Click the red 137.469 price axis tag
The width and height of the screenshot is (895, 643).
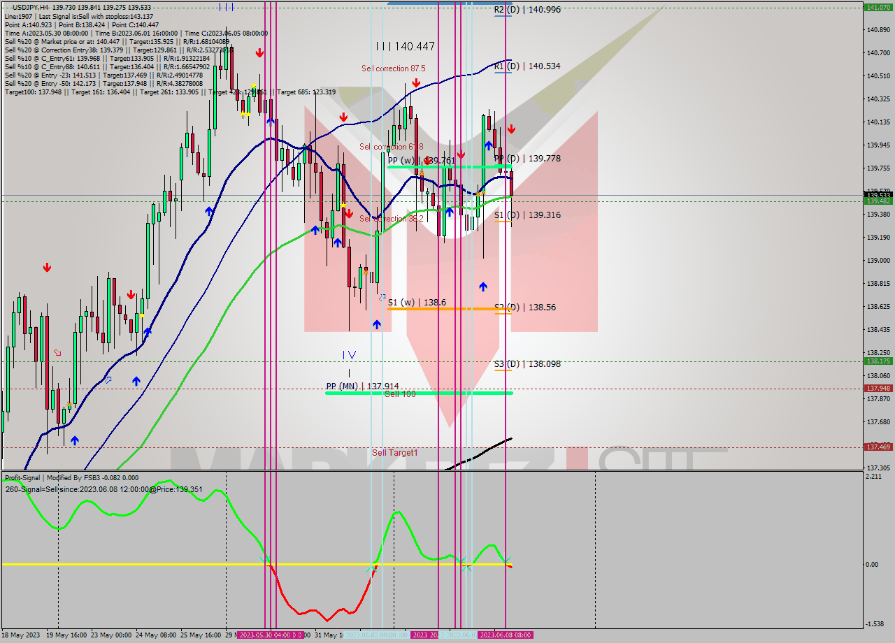click(878, 447)
